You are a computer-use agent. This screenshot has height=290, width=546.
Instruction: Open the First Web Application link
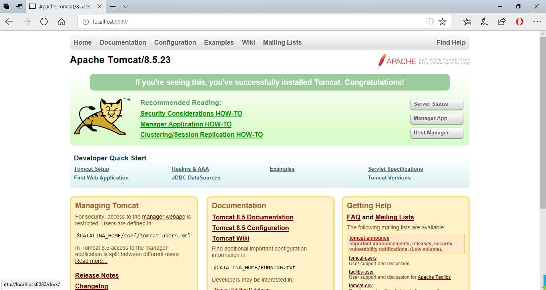pyautogui.click(x=101, y=178)
